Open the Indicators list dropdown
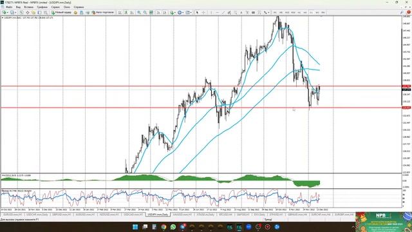The height and width of the screenshot is (232, 412). point(173,12)
